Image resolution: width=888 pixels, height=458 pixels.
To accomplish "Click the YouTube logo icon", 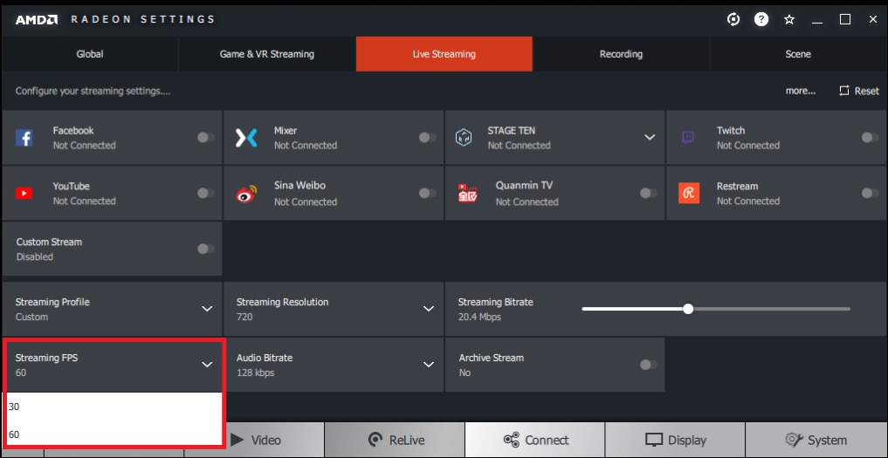I will 24,194.
